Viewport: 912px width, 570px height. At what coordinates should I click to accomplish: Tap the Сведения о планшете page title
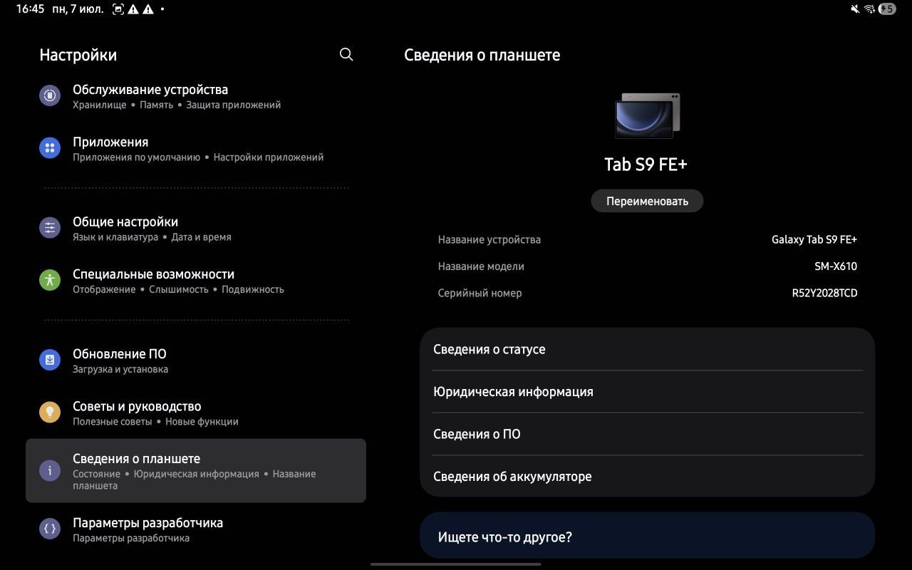point(482,55)
